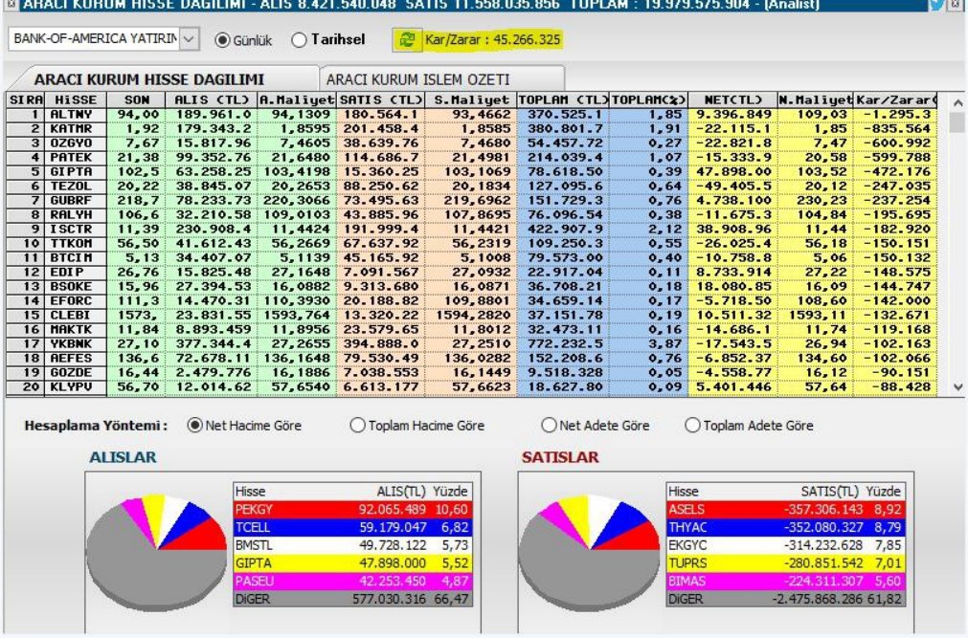Sort table by SATIS (TL) column header

[380, 100]
